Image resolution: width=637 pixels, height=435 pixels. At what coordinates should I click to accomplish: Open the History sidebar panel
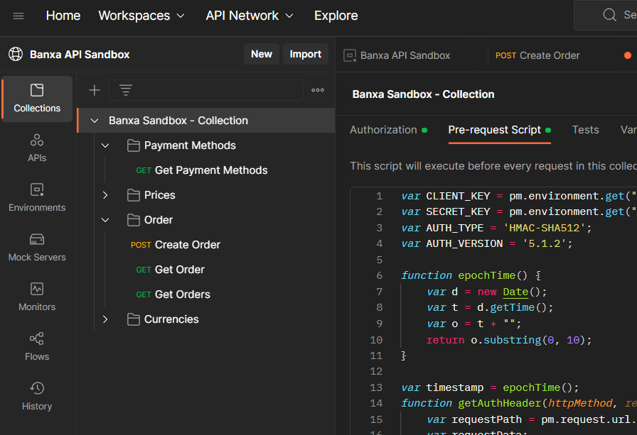point(37,396)
